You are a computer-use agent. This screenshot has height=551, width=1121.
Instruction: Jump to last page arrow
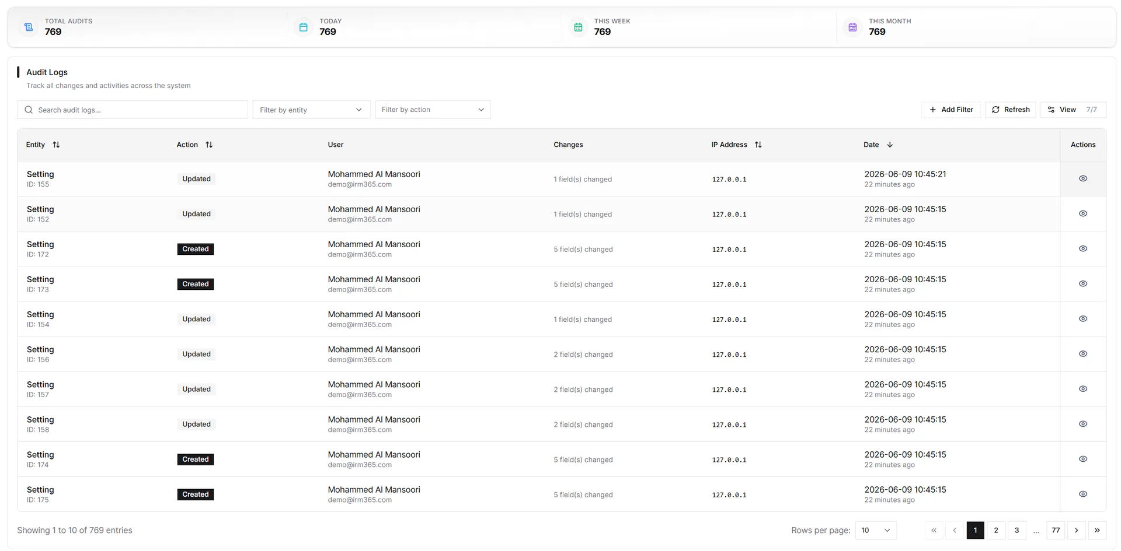1097,530
